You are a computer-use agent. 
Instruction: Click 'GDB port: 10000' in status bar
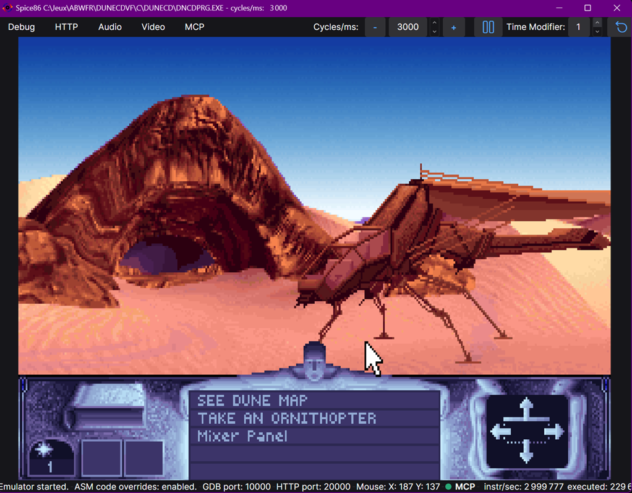tap(236, 487)
